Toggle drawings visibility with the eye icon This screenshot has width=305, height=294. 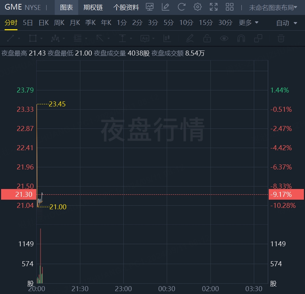coord(224,38)
